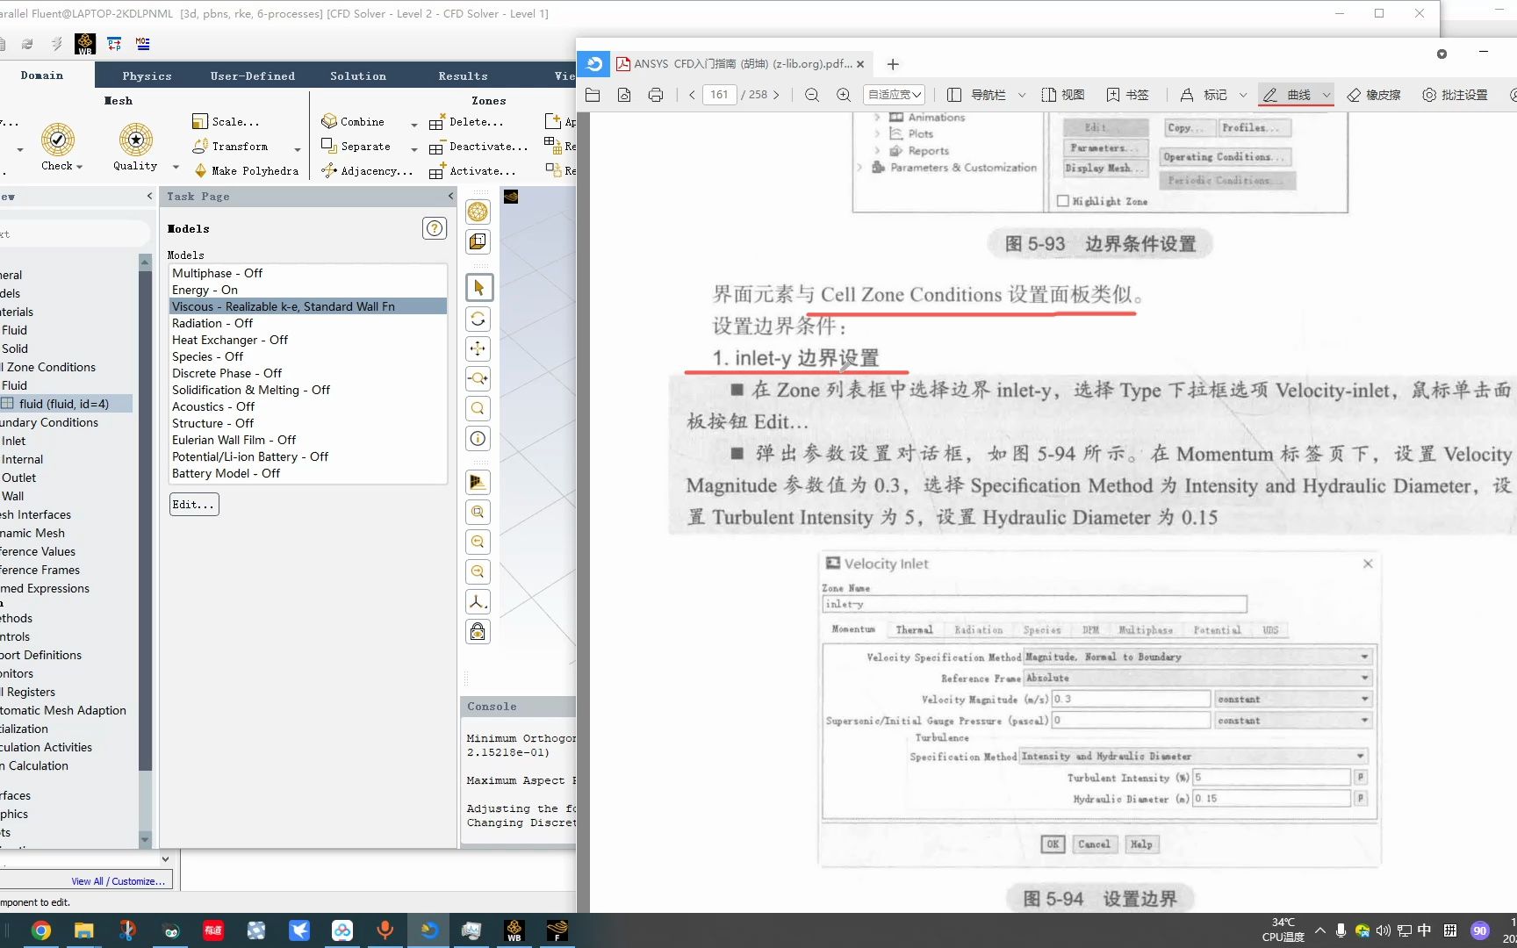The width and height of the screenshot is (1517, 948).
Task: Select the Check mesh tool
Action: click(x=57, y=141)
